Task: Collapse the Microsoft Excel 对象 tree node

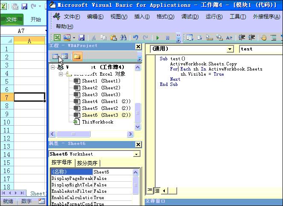Action: click(61, 74)
